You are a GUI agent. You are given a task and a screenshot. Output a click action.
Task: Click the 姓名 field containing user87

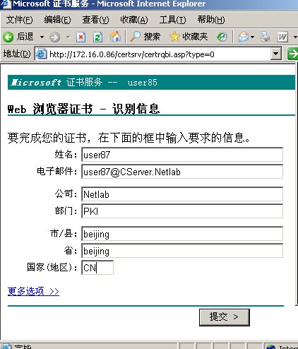click(182, 155)
